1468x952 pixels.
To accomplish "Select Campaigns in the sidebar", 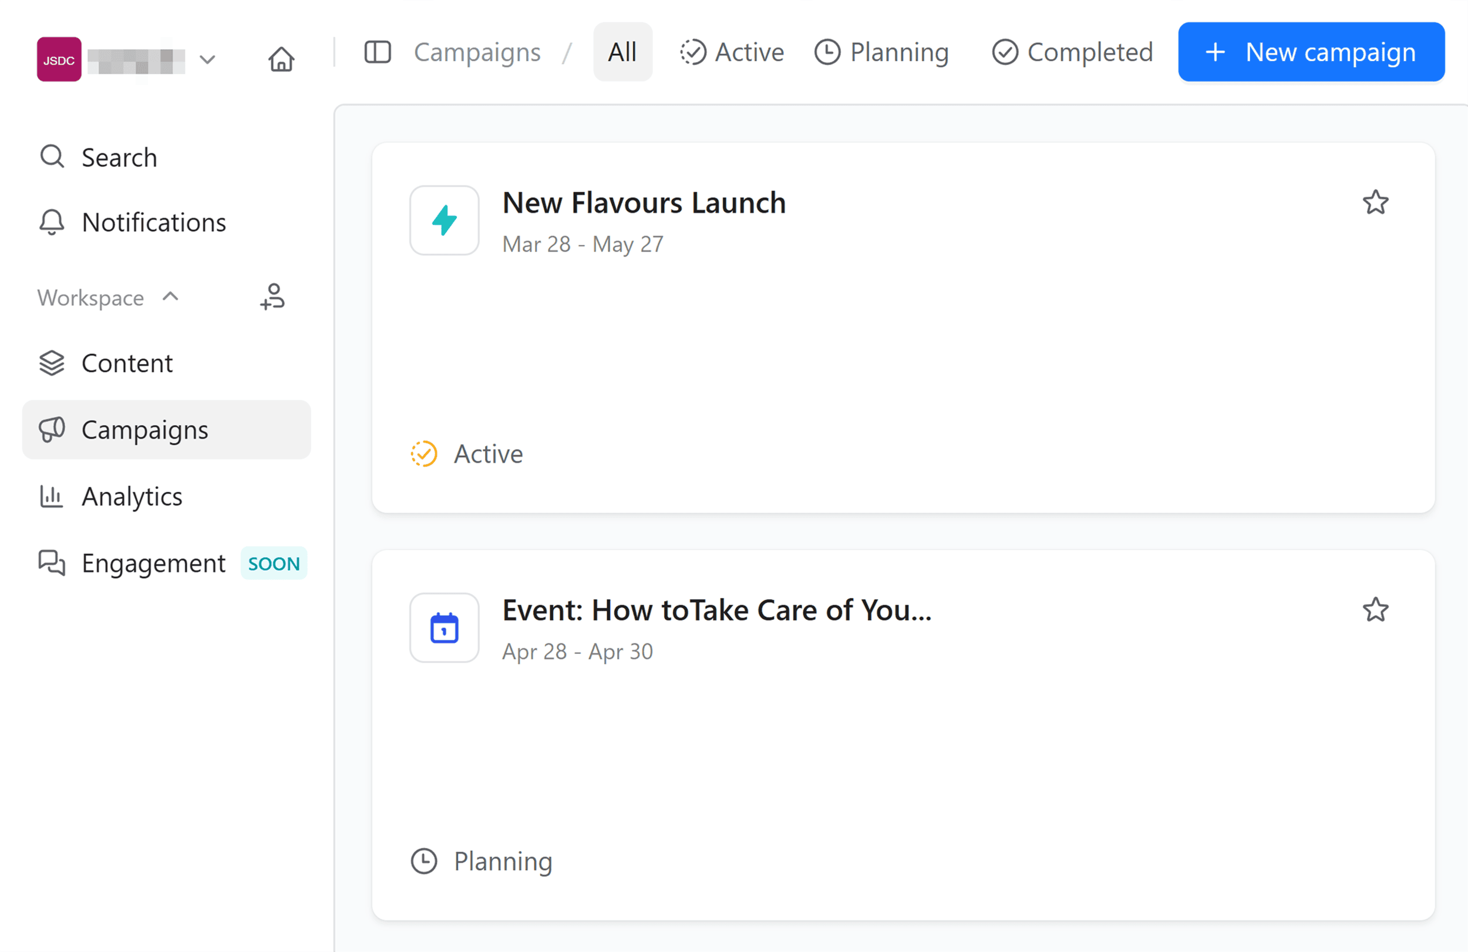I will click(144, 430).
